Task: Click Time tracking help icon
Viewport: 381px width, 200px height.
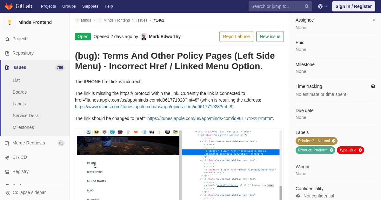Action: pyautogui.click(x=373, y=86)
